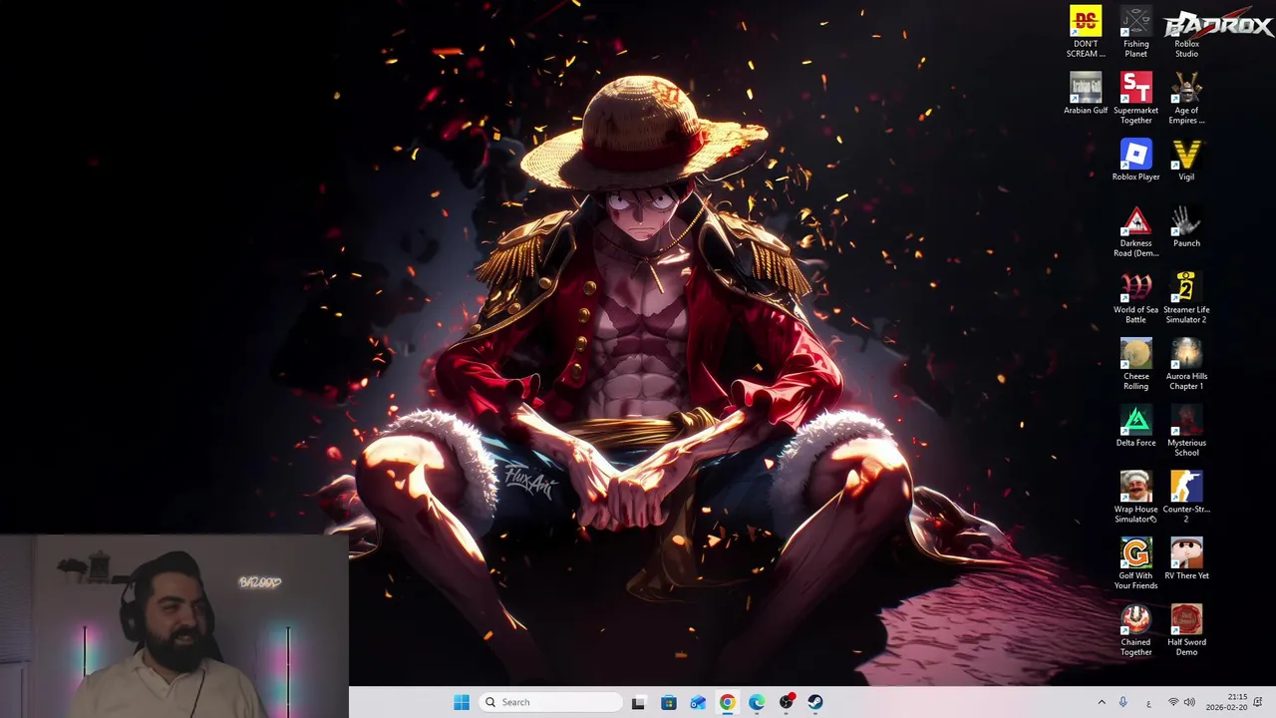Select the World of Sea Battle icon
The image size is (1276, 718).
point(1135,298)
